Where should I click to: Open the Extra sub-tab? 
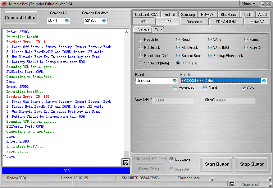(158, 30)
